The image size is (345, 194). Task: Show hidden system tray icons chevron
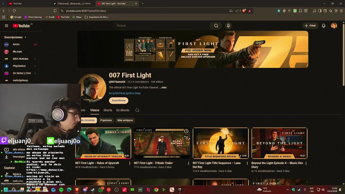288,190
